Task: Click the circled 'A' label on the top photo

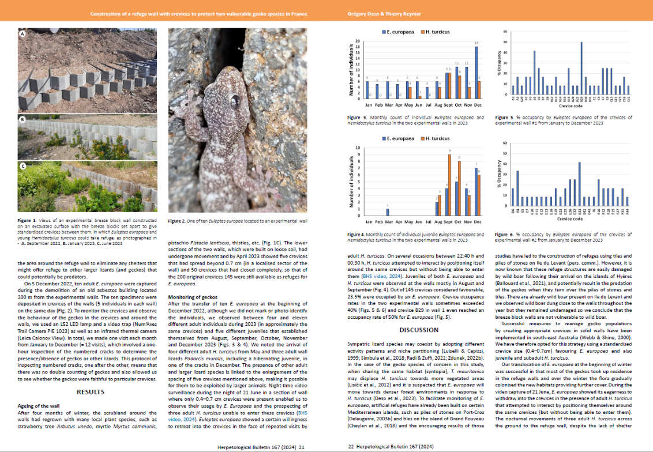Action: (x=23, y=35)
